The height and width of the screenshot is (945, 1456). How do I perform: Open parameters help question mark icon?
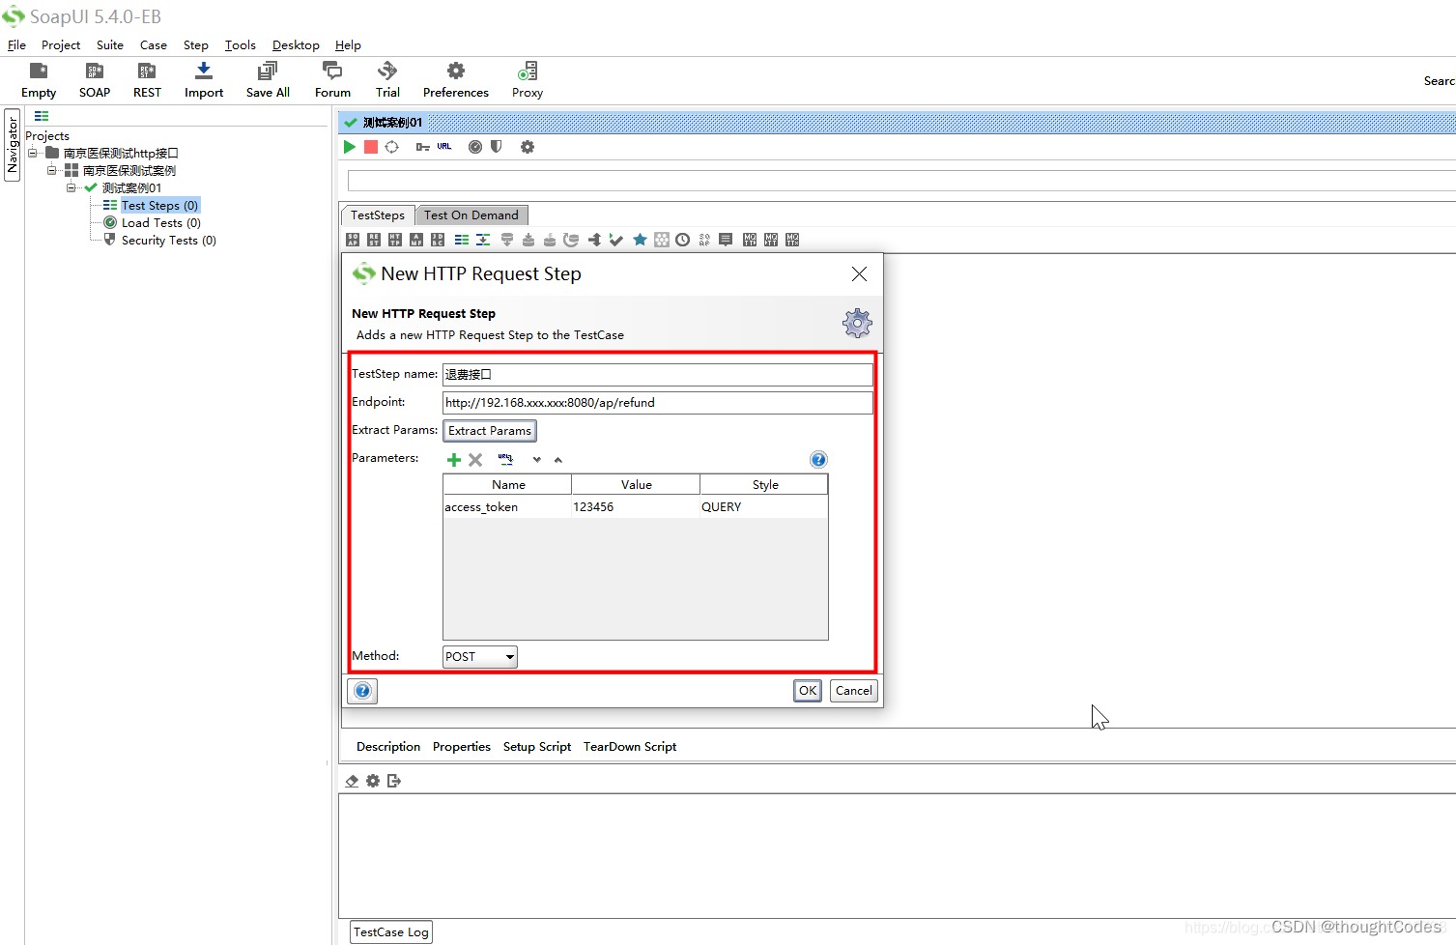coord(818,460)
